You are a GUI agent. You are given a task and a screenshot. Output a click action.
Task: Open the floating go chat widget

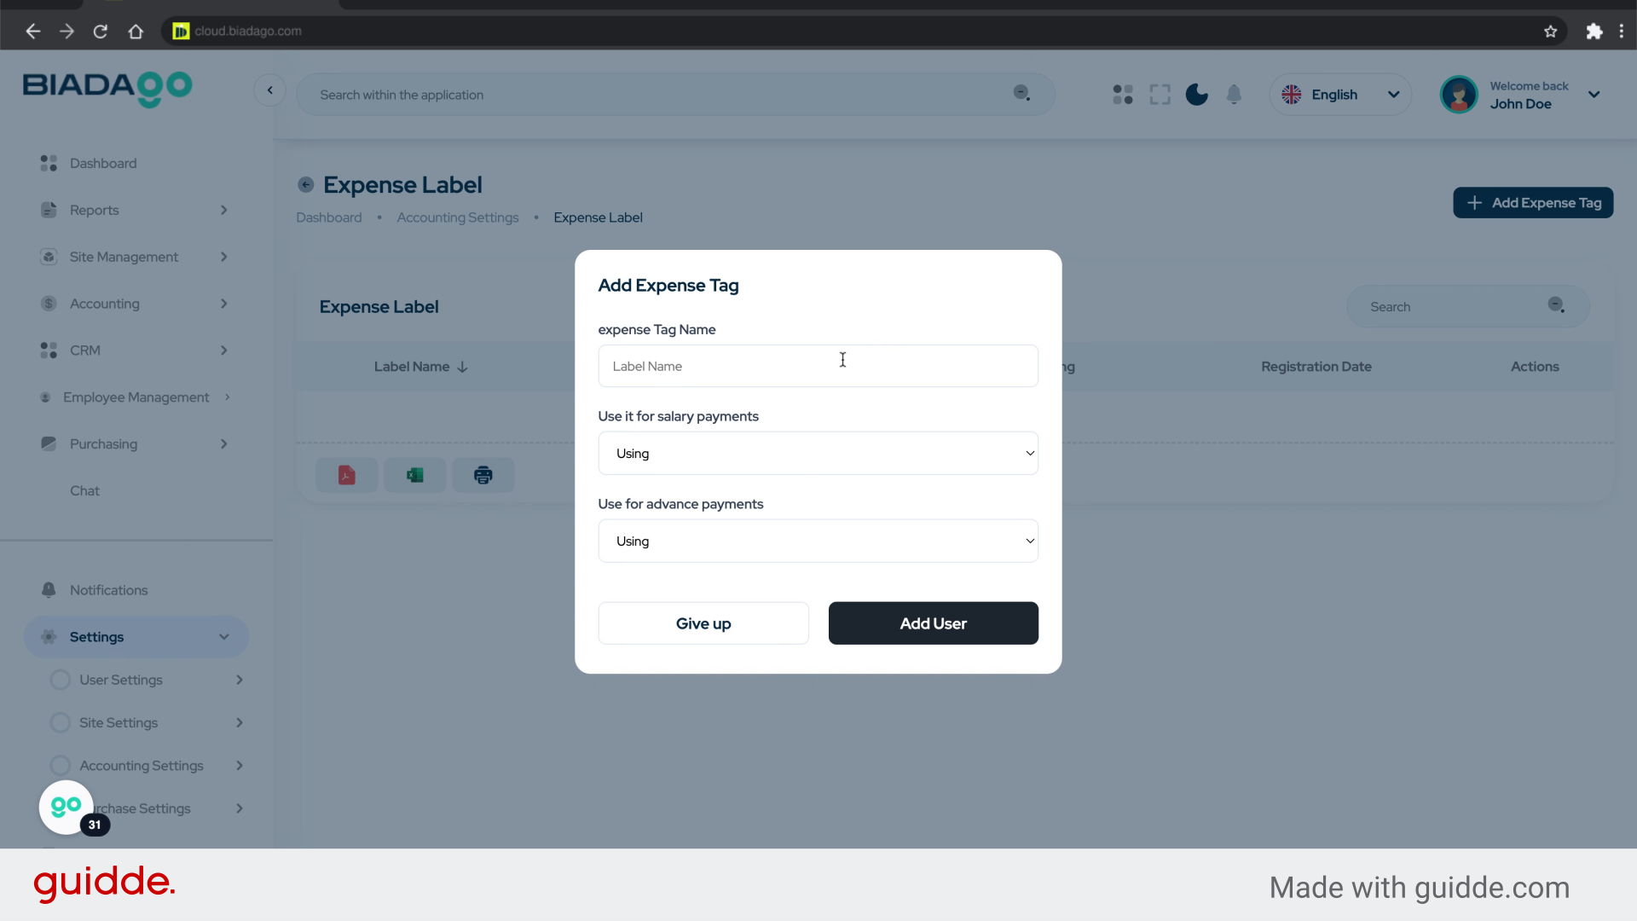[x=67, y=807]
